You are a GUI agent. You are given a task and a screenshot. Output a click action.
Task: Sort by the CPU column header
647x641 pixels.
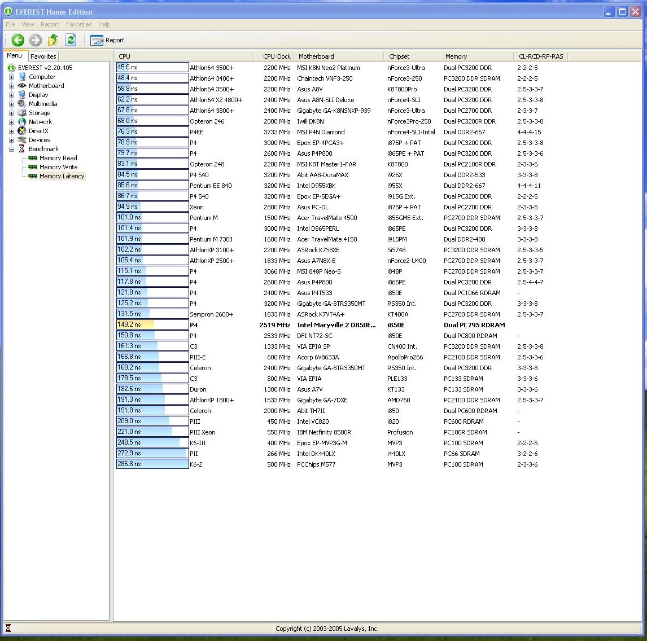(183, 56)
